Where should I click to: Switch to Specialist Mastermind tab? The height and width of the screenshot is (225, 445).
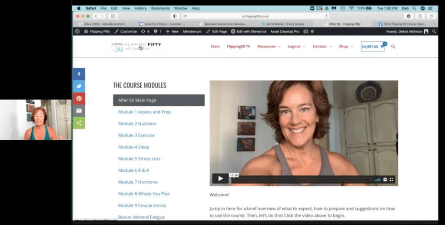(223, 24)
